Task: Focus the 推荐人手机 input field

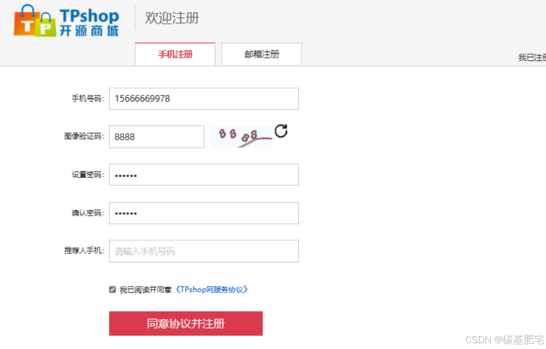Action: (x=204, y=251)
